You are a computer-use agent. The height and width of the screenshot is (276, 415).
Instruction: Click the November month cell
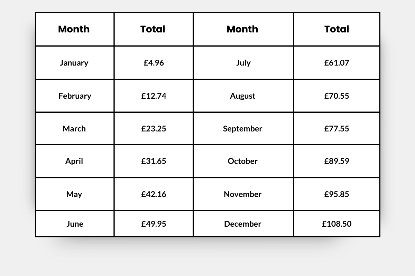coord(243,194)
